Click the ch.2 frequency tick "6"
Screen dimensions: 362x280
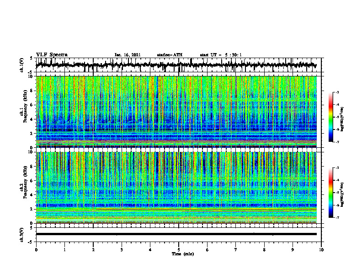point(32,180)
